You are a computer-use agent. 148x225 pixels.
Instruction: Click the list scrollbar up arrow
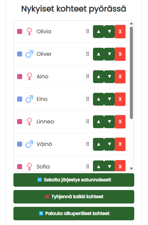pyautogui.click(x=132, y=24)
